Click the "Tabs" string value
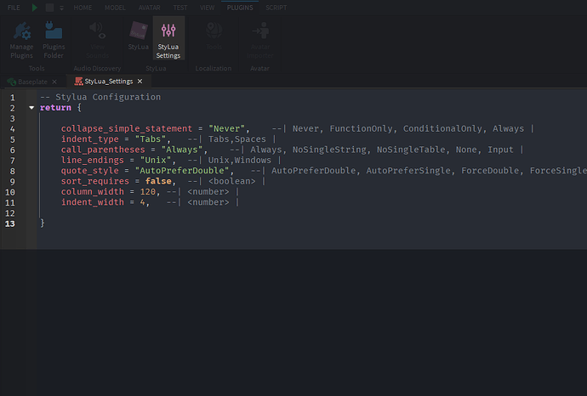Viewport: 587px width, 396px height. (x=150, y=139)
